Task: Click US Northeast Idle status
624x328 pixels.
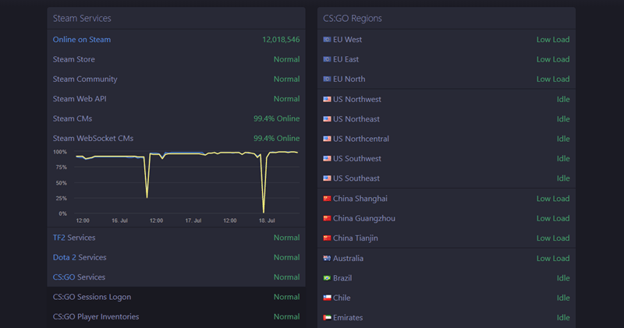Action: [563, 119]
